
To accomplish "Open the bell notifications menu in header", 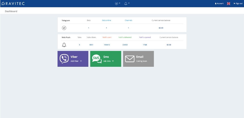I will [x=127, y=4].
